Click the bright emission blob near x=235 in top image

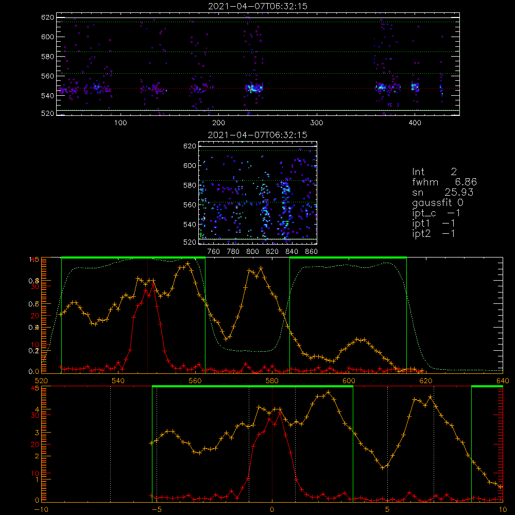[253, 88]
